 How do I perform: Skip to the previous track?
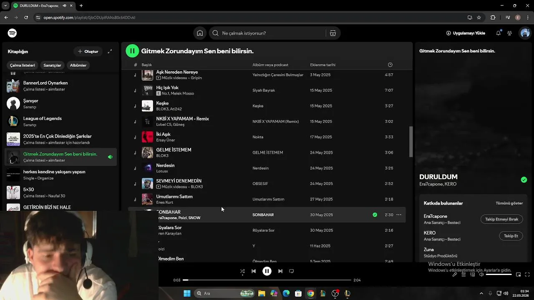(254, 271)
